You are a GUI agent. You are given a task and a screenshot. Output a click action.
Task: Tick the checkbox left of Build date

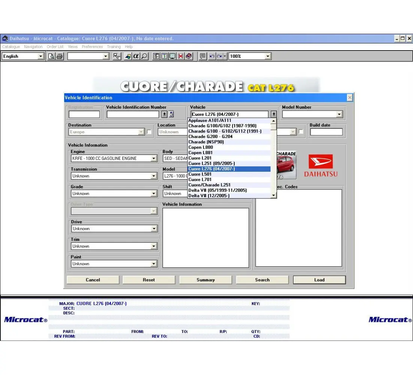(301, 132)
